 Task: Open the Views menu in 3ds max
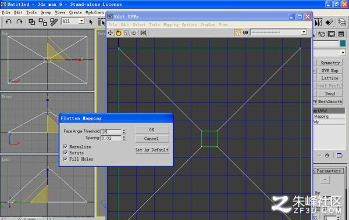click(60, 12)
